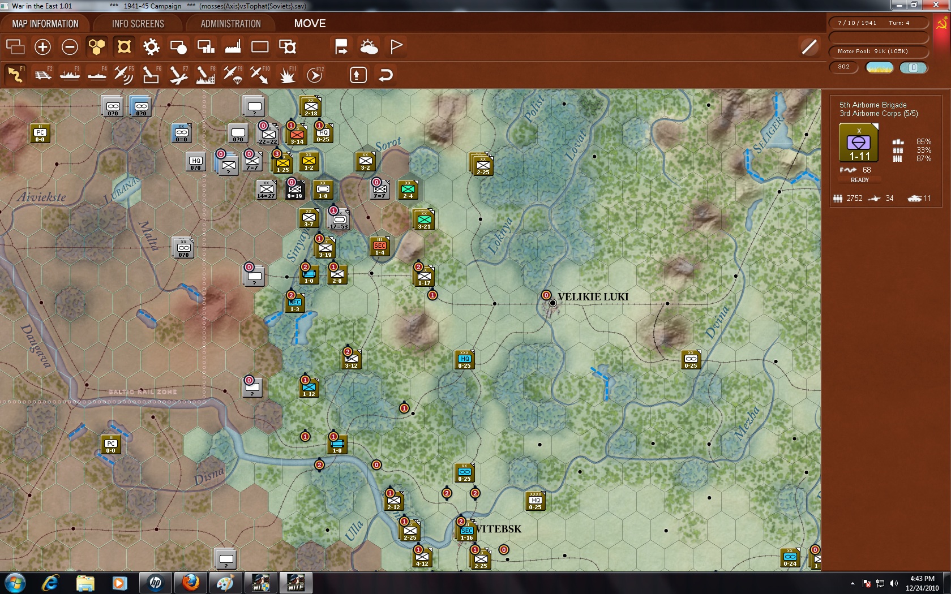Click the blue indicator showing 0

tap(913, 68)
